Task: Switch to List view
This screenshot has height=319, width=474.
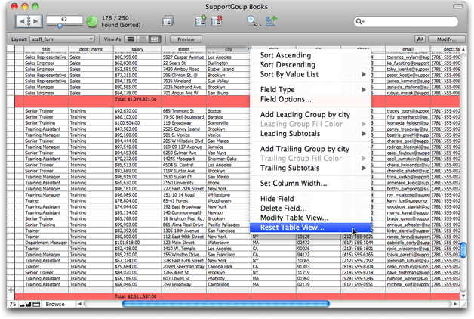Action: (x=143, y=39)
